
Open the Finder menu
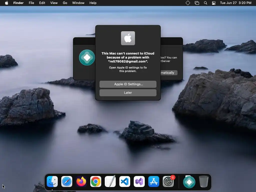point(18,3)
